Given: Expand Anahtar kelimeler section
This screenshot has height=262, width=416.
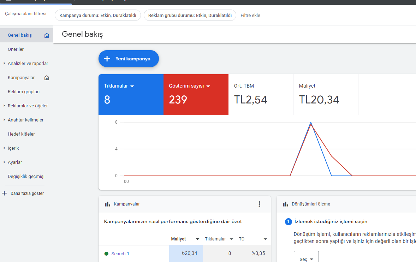Looking at the screenshot, I should tap(4, 120).
